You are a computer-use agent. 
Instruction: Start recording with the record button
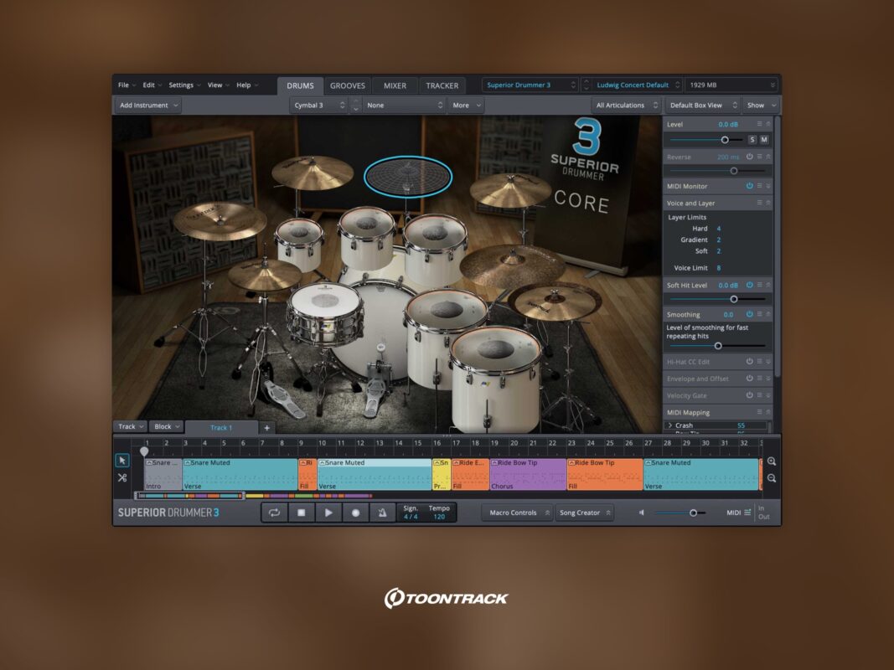pos(355,513)
